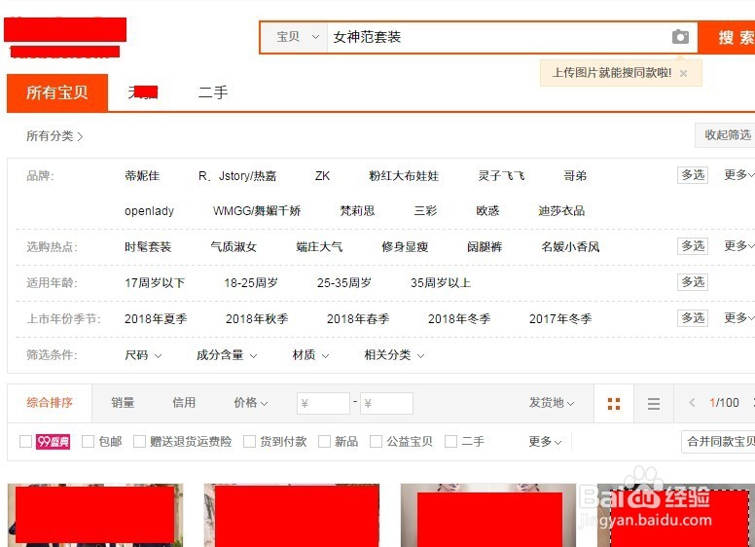
Task: Collapse filters with 收起筛选
Action: 725,135
